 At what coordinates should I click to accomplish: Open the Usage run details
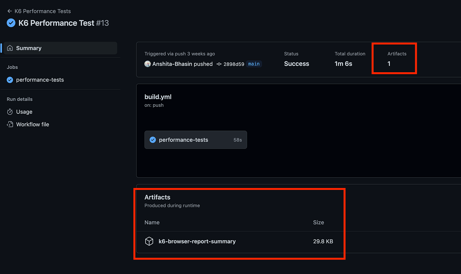(x=24, y=112)
